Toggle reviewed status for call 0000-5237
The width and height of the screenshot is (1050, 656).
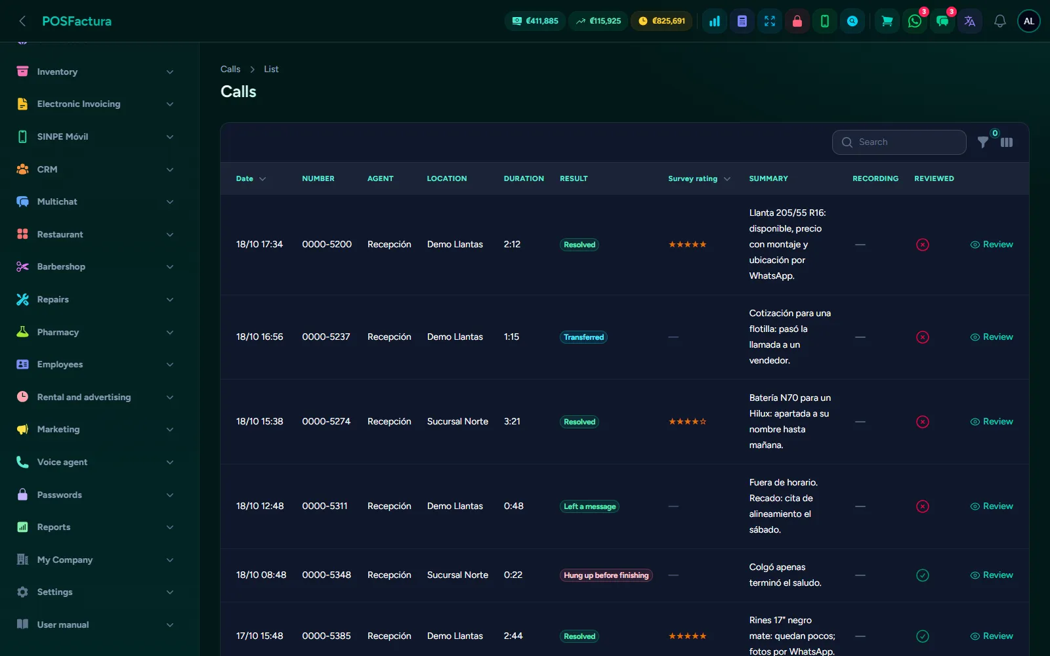click(x=923, y=337)
